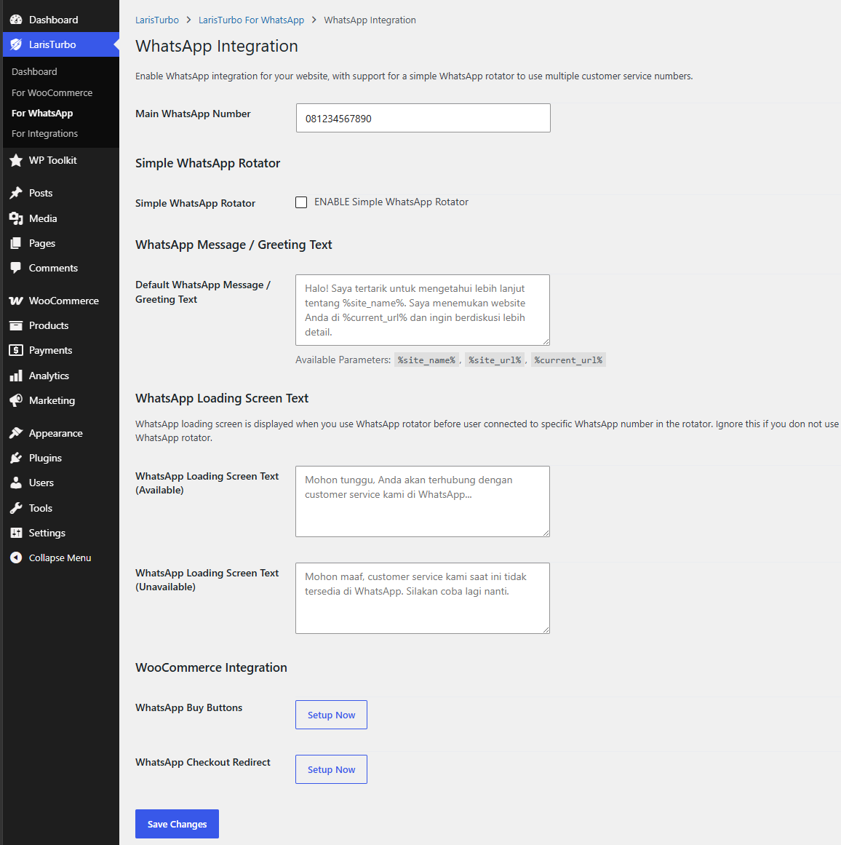The height and width of the screenshot is (845, 841).
Task: Click the Dashboard gauge icon in sidebar
Action: point(16,20)
